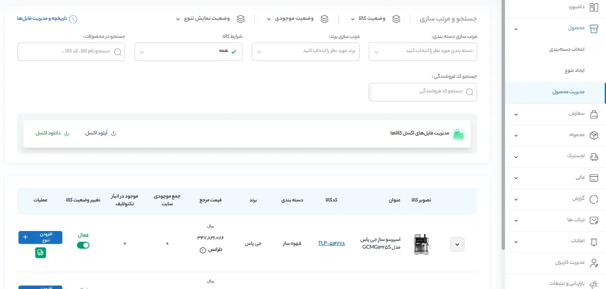Click the layers icon next to وضعیت کالا
Viewport: 606px width, 289px height.
tap(396, 19)
